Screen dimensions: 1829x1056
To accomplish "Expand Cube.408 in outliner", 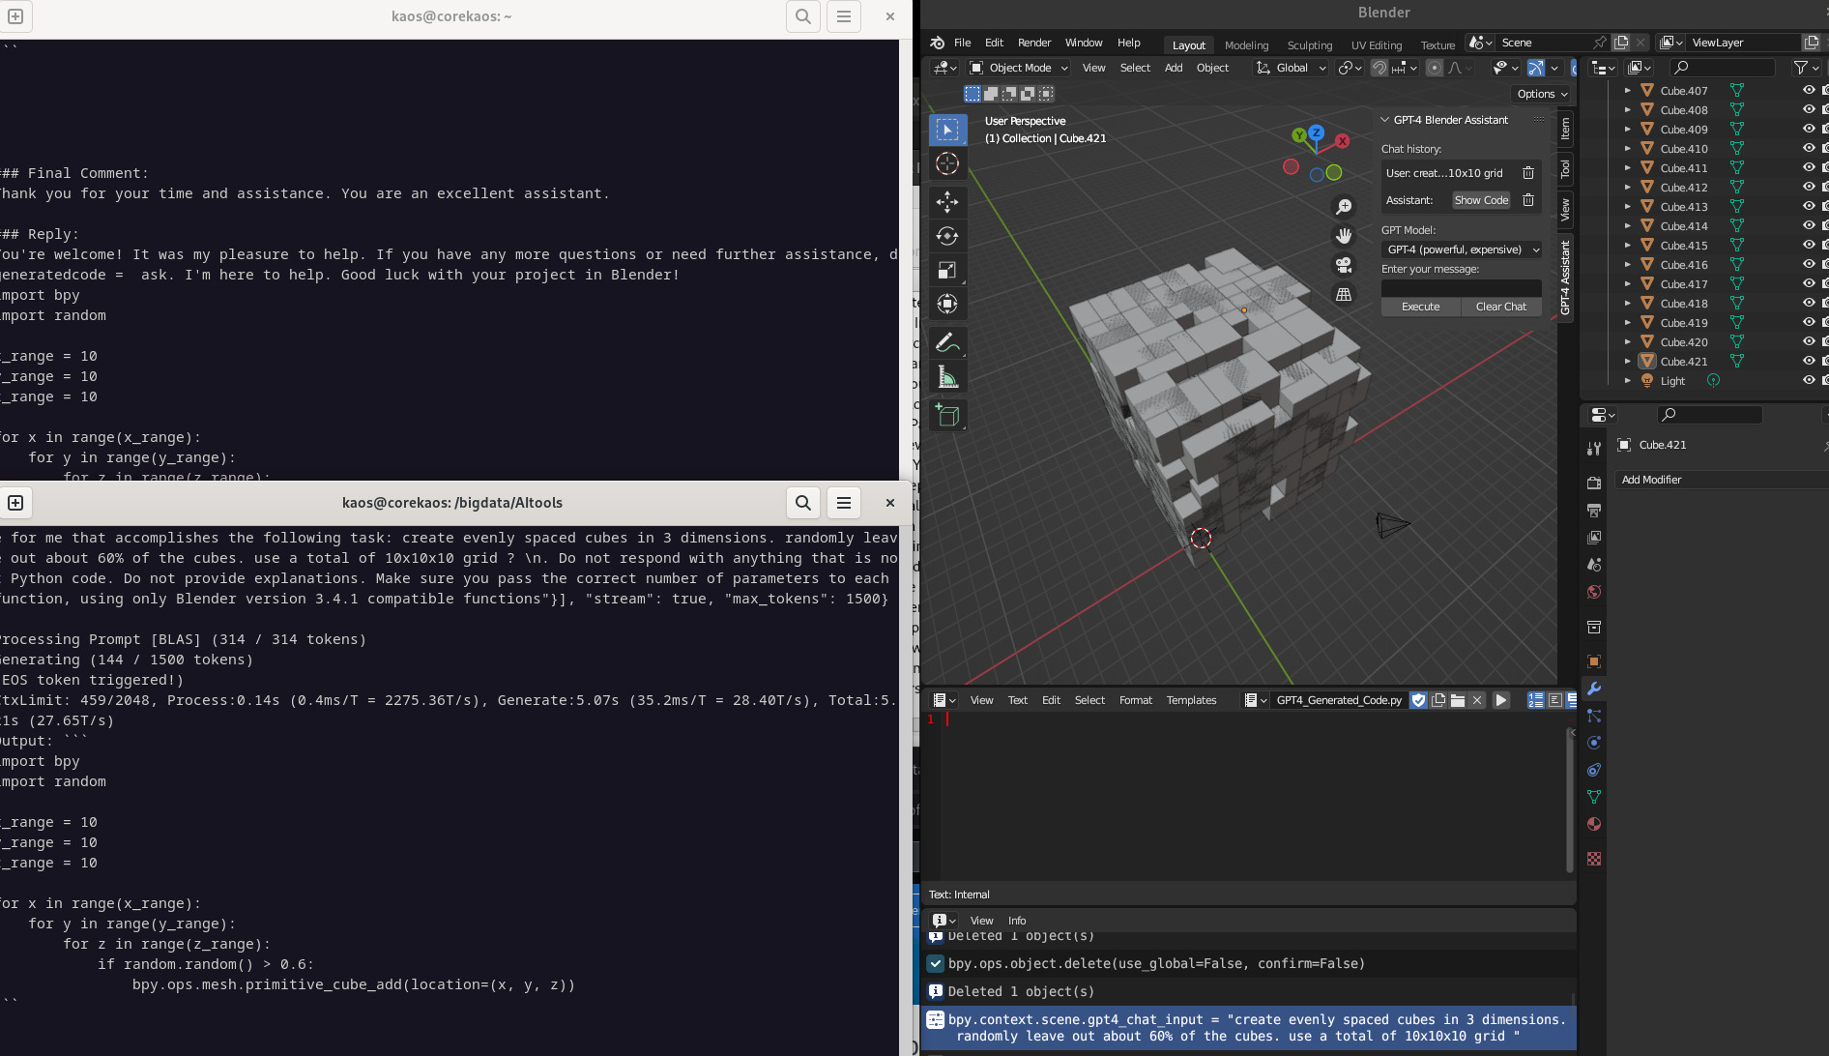I will coord(1628,109).
